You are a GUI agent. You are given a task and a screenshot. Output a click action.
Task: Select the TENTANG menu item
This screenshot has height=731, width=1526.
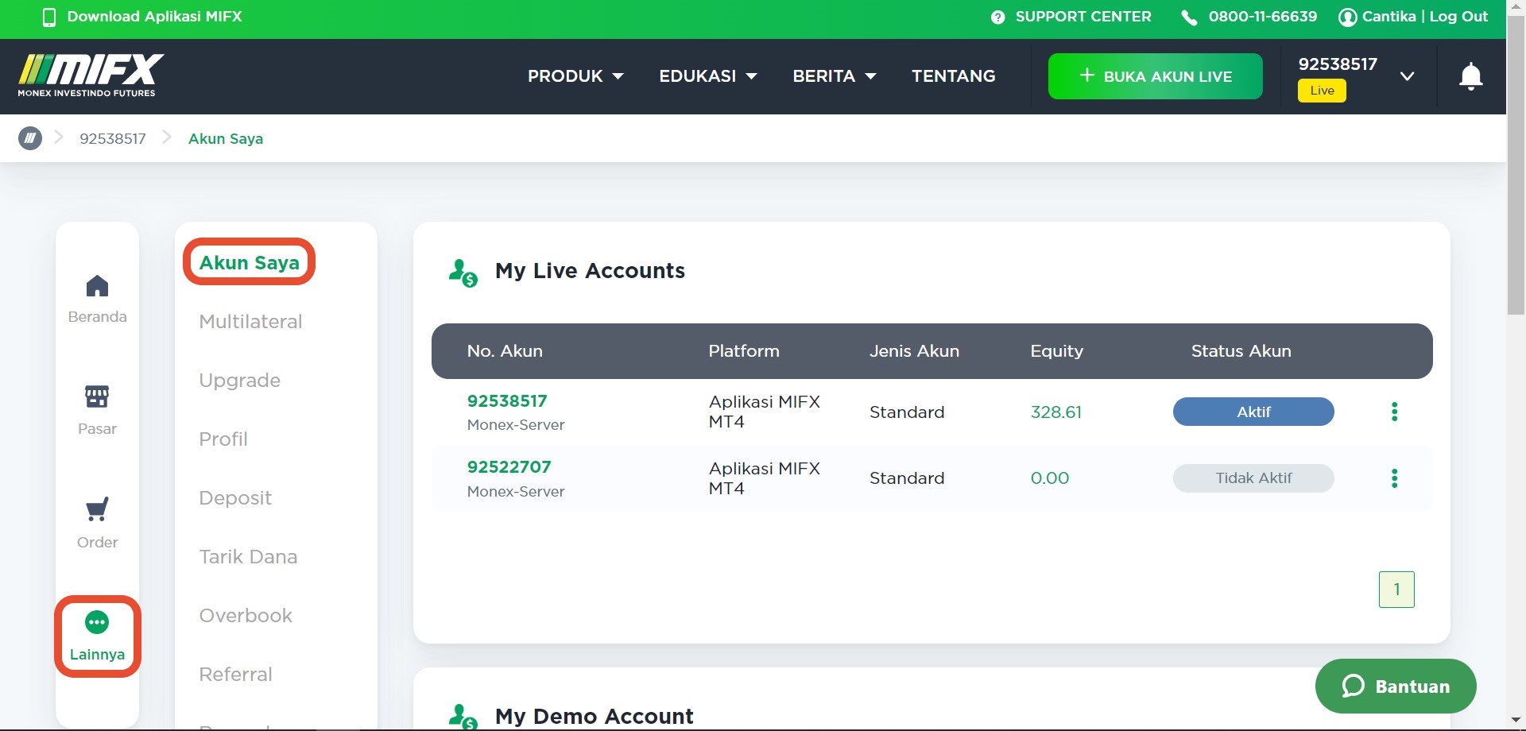point(953,76)
